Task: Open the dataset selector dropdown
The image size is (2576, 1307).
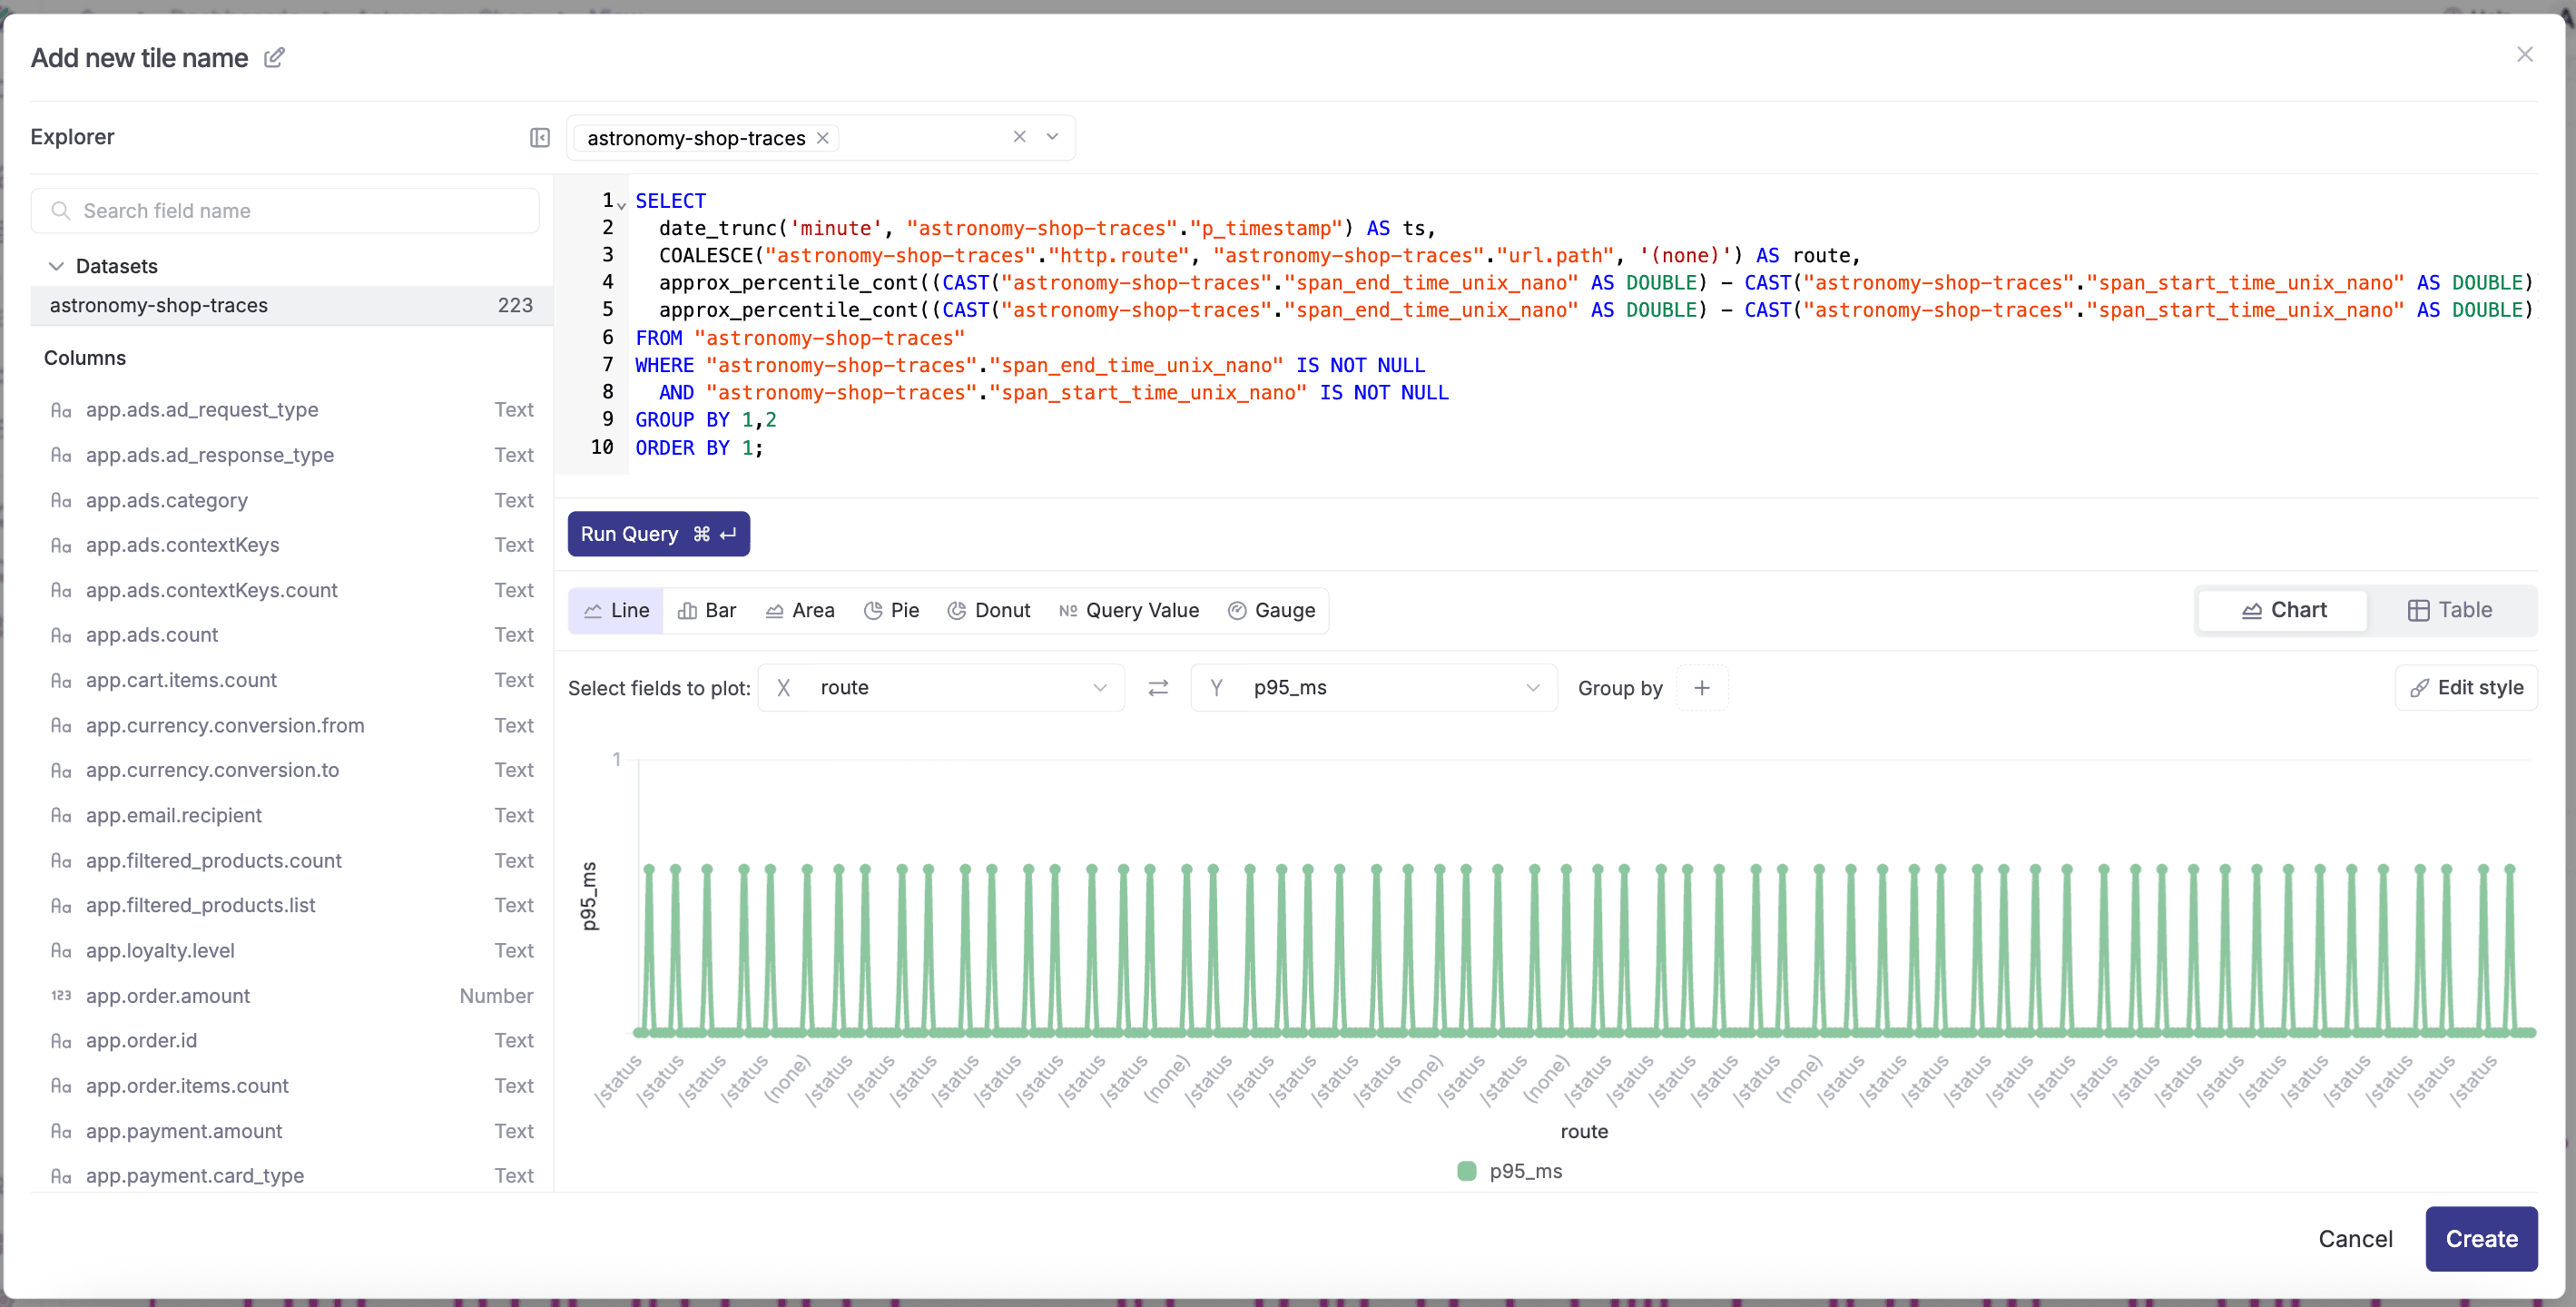Action: 1052,137
